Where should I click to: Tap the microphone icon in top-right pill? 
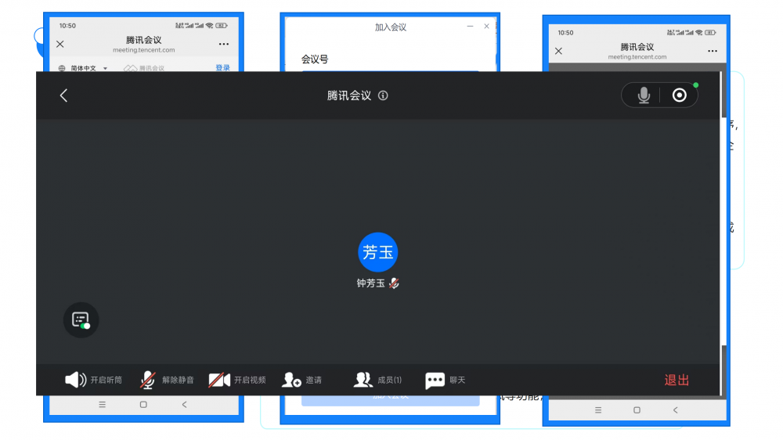644,95
